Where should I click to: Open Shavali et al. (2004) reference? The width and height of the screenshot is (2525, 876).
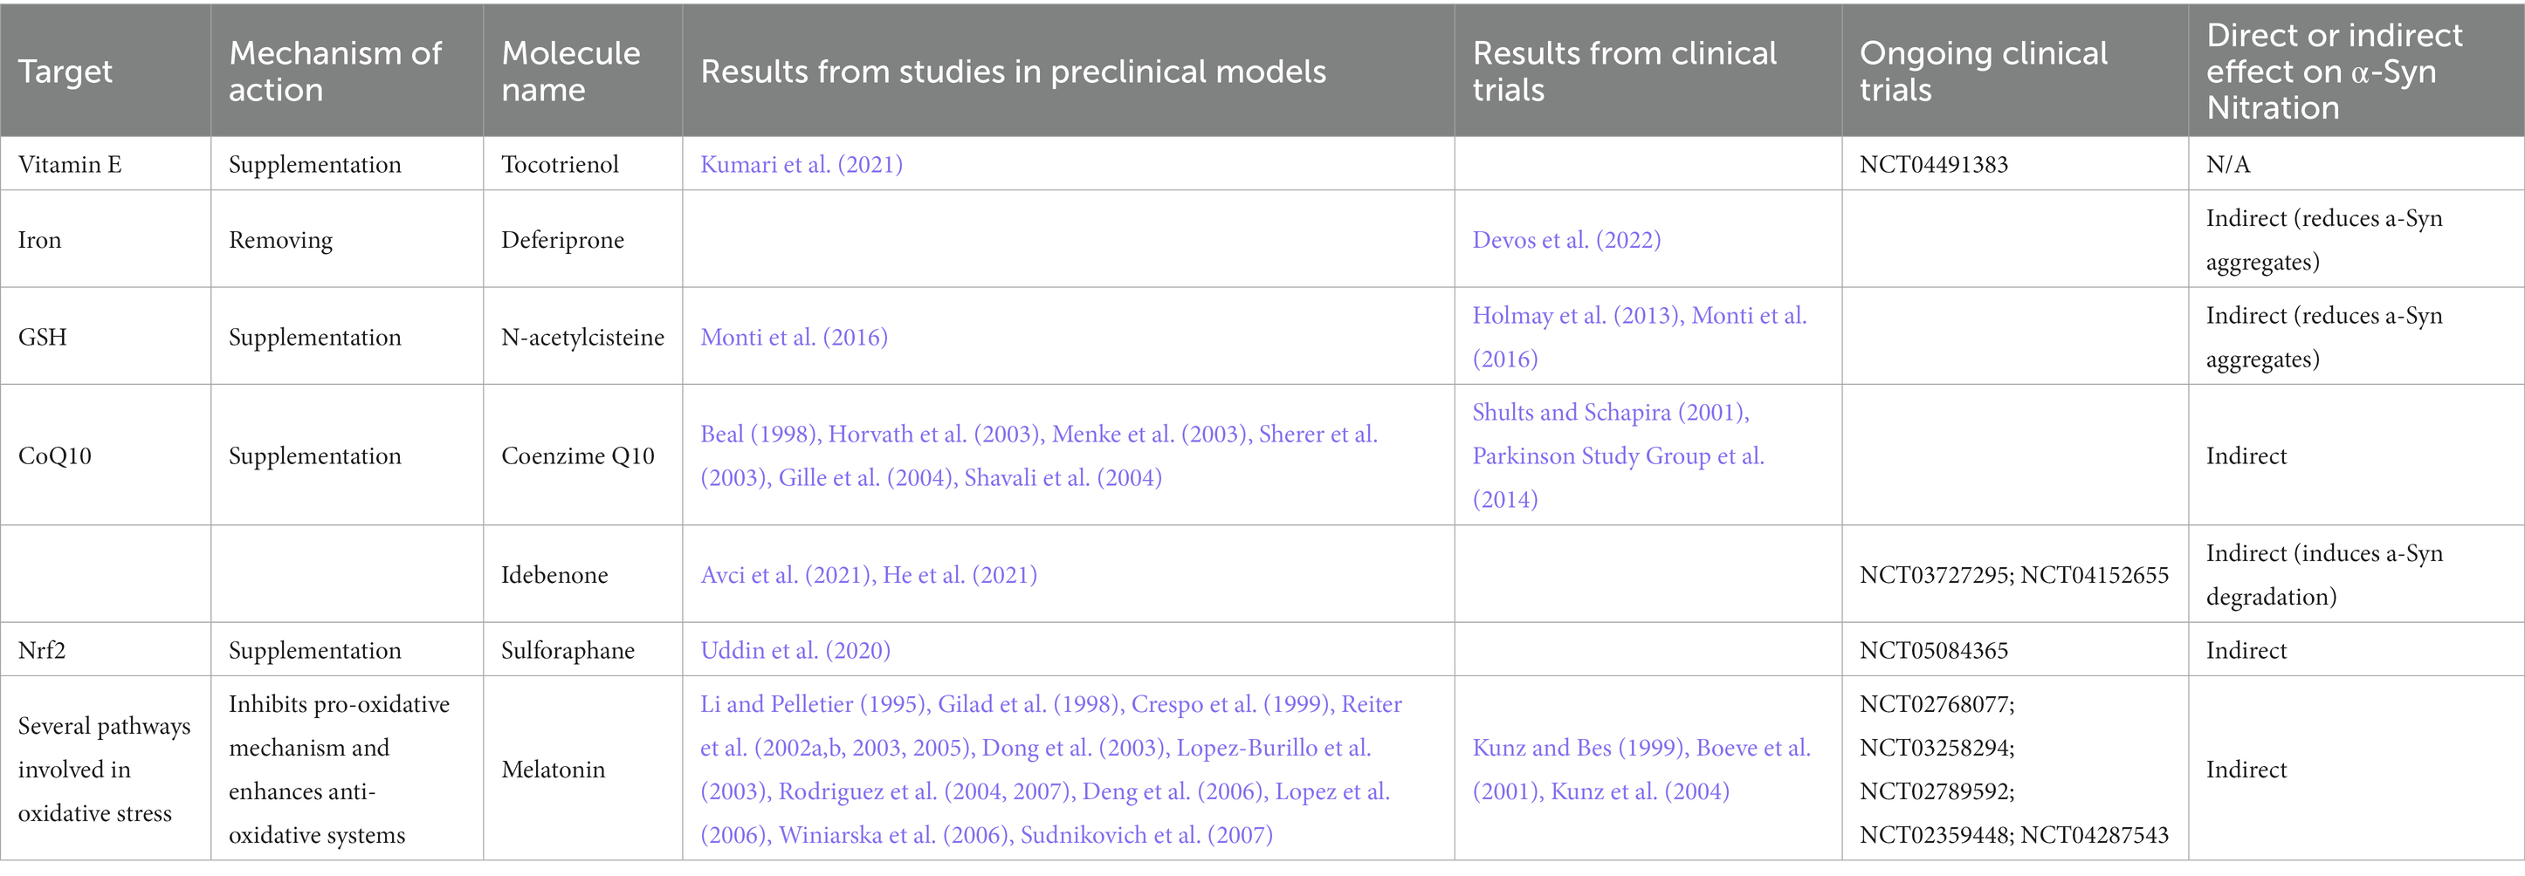1063,478
